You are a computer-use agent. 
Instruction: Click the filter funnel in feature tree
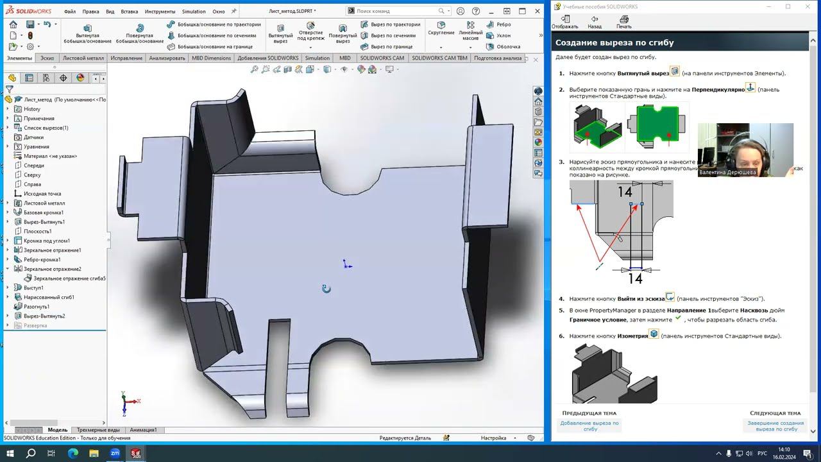[10, 89]
